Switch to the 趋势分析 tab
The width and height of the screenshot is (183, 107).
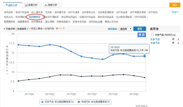coord(12,5)
